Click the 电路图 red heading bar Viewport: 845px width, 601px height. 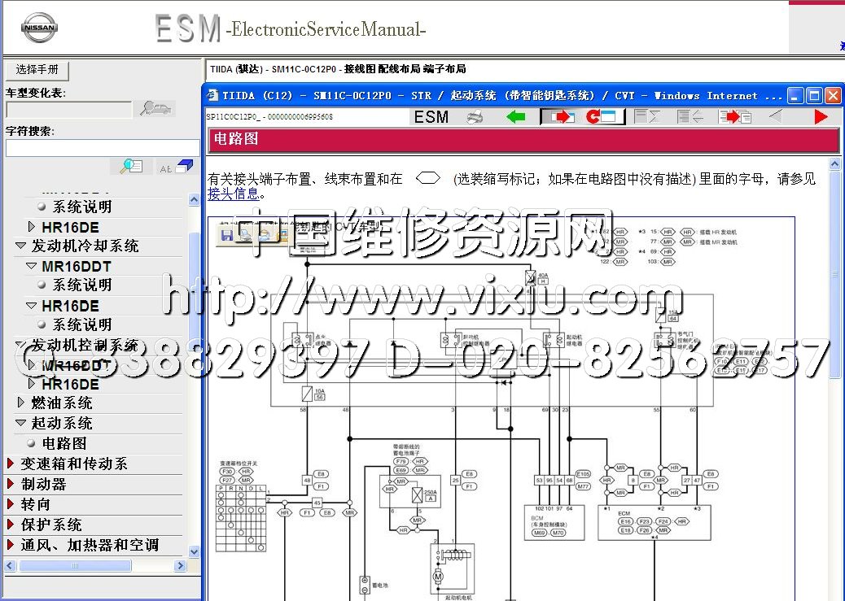523,139
